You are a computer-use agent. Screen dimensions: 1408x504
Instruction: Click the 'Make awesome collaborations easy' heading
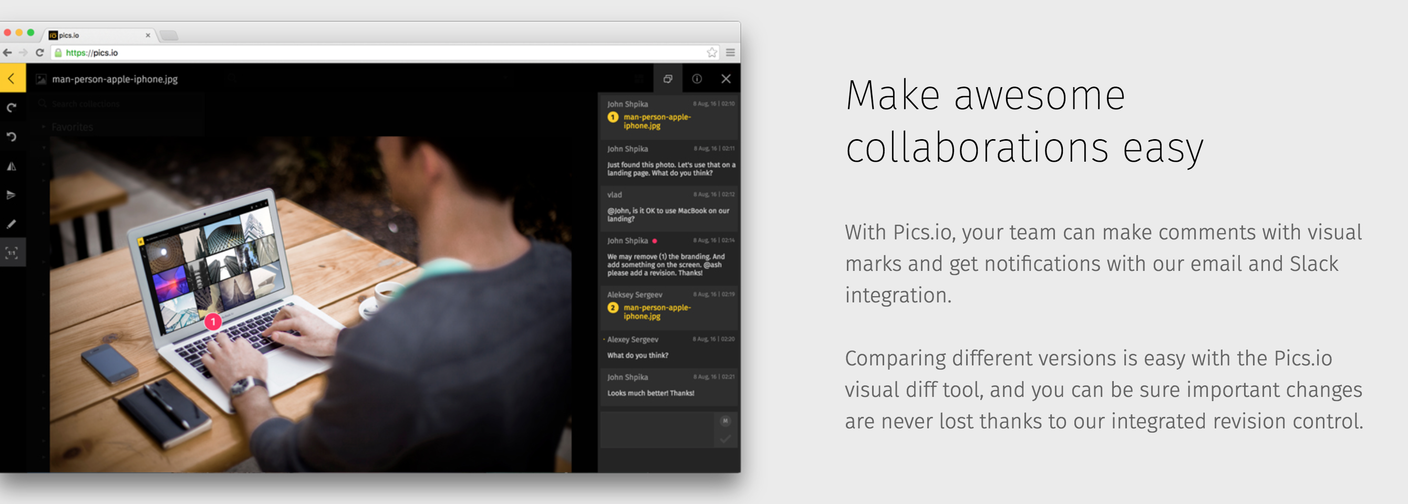[1025, 122]
